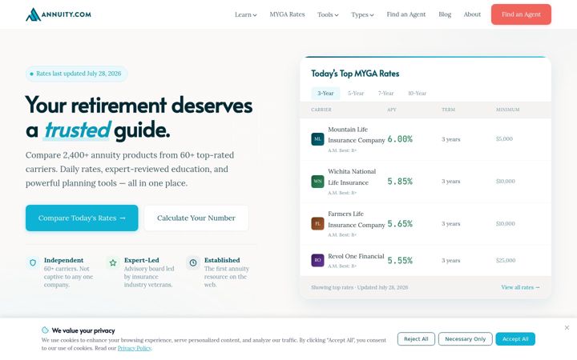This screenshot has height=360, width=577.
Task: Click the star icon beside Expert-Led
Action: tap(113, 262)
